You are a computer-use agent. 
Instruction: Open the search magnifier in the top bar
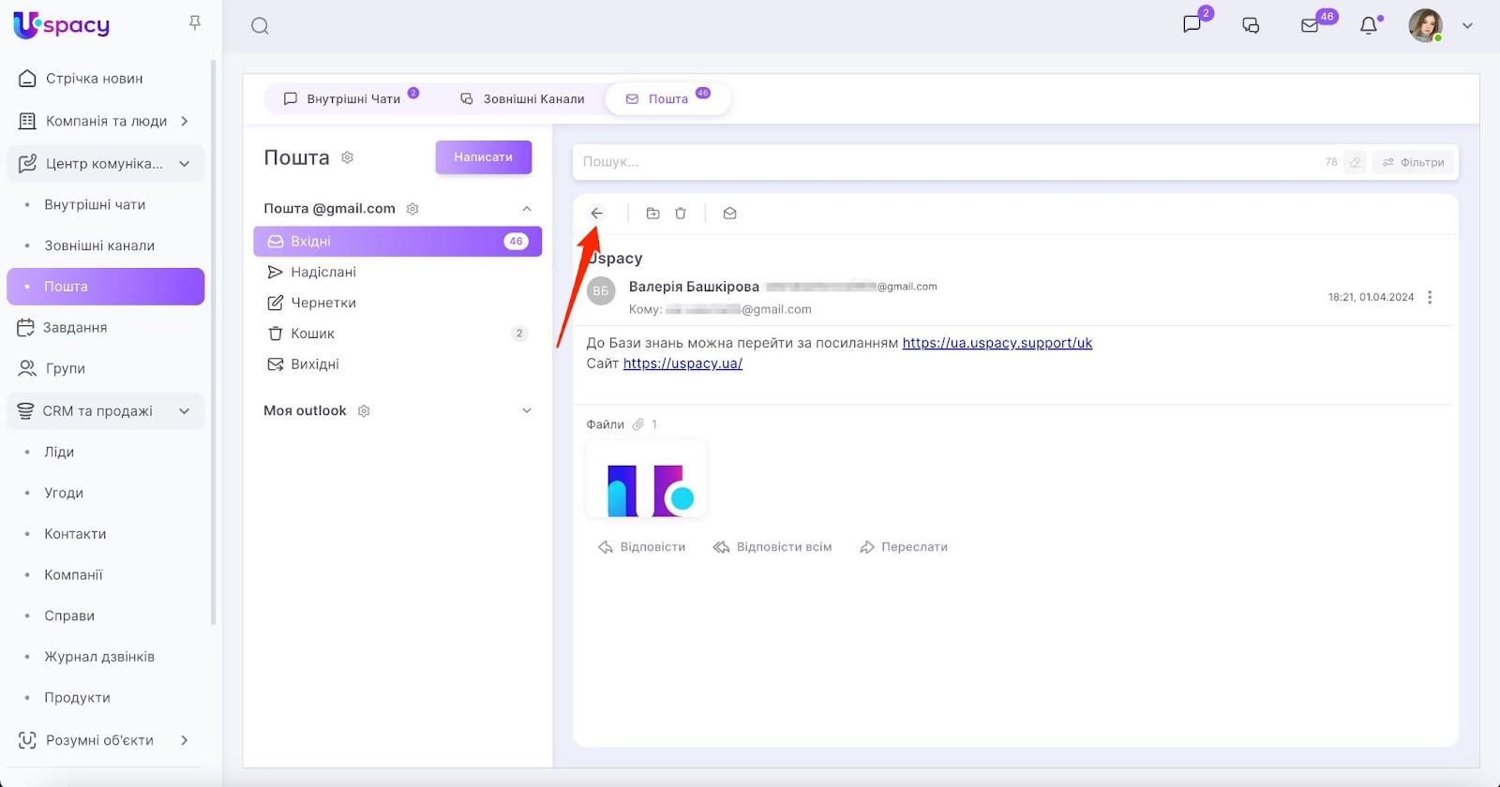260,26
